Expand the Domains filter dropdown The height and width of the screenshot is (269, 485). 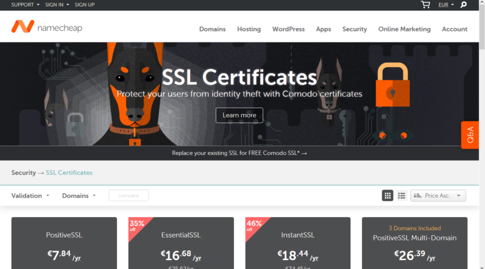[x=79, y=196]
